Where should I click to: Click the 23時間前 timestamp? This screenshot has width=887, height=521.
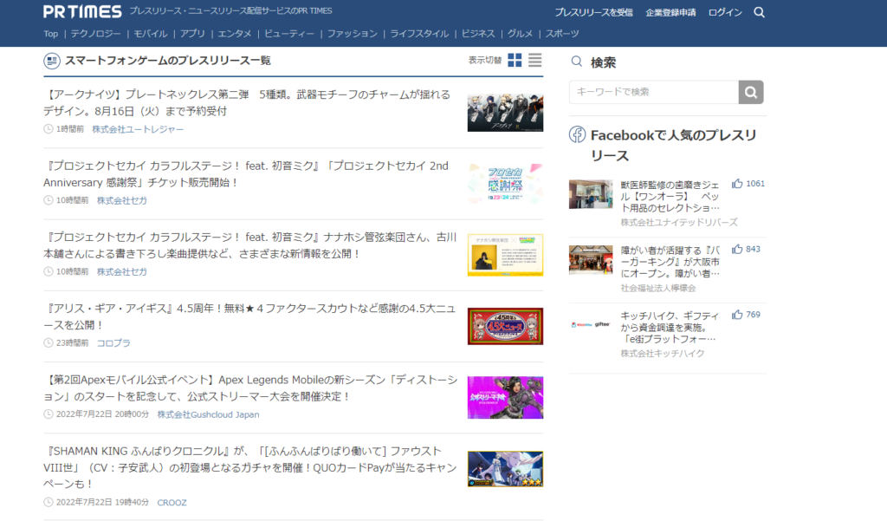pyautogui.click(x=72, y=342)
